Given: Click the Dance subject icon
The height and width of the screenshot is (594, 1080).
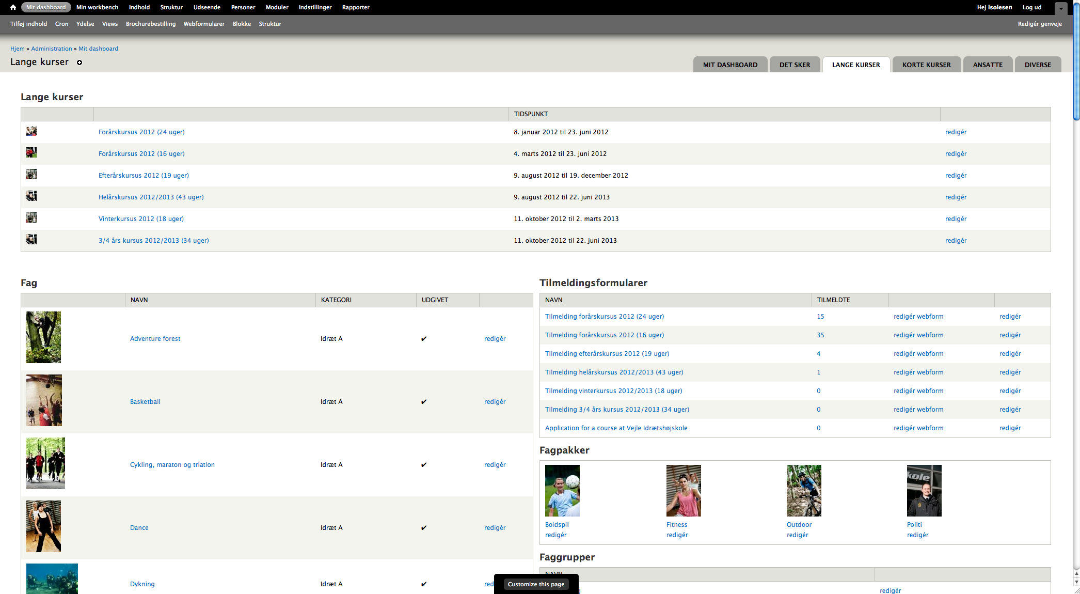Looking at the screenshot, I should click(44, 527).
